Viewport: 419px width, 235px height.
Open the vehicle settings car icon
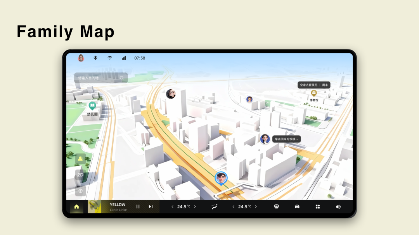tap(297, 206)
